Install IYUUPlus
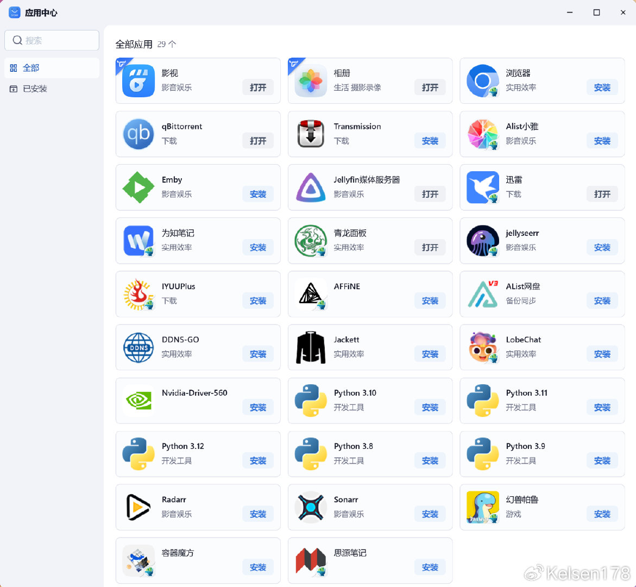Image resolution: width=636 pixels, height=587 pixels. [x=258, y=301]
